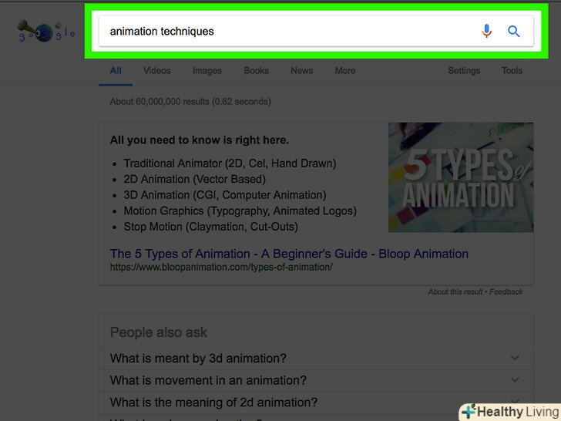Click the search box with "animation techniques"
Image resolution: width=561 pixels, height=421 pixels.
[285, 32]
